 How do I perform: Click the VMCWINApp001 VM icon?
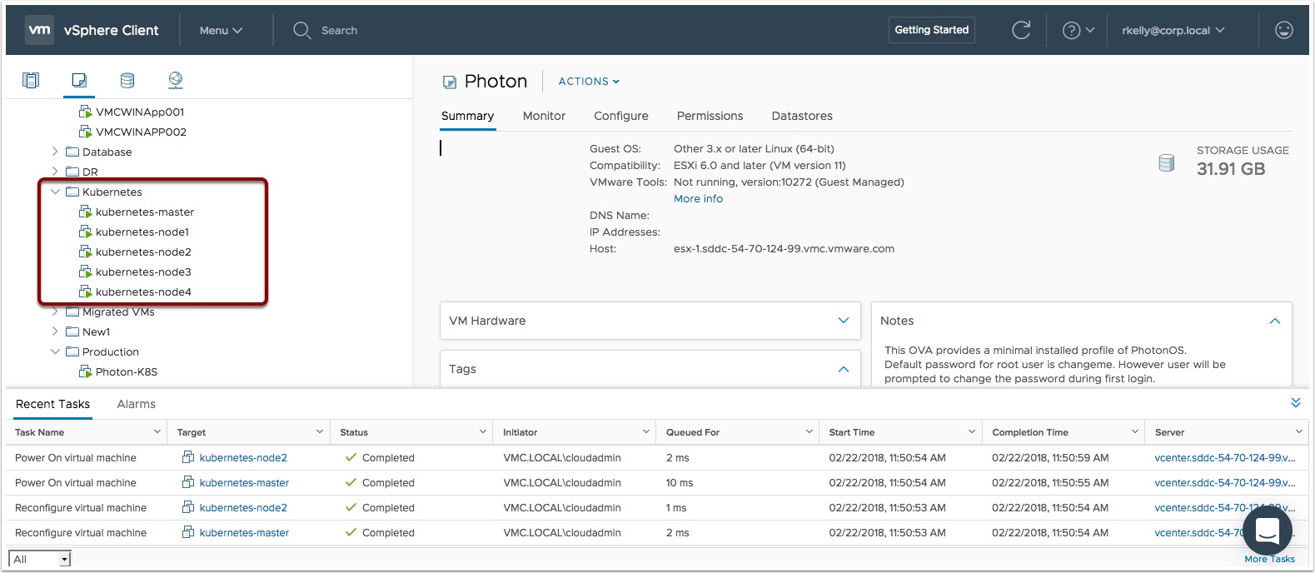[85, 112]
